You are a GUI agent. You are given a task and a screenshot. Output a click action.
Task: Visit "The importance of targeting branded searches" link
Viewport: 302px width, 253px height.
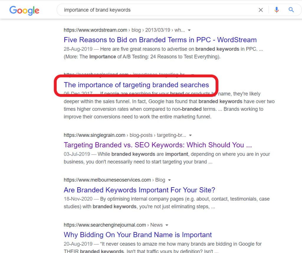(136, 85)
